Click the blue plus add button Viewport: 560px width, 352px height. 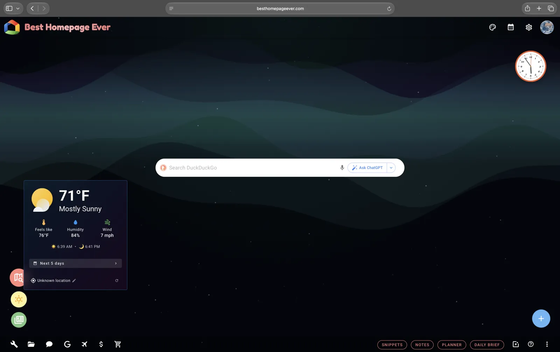tap(541, 318)
